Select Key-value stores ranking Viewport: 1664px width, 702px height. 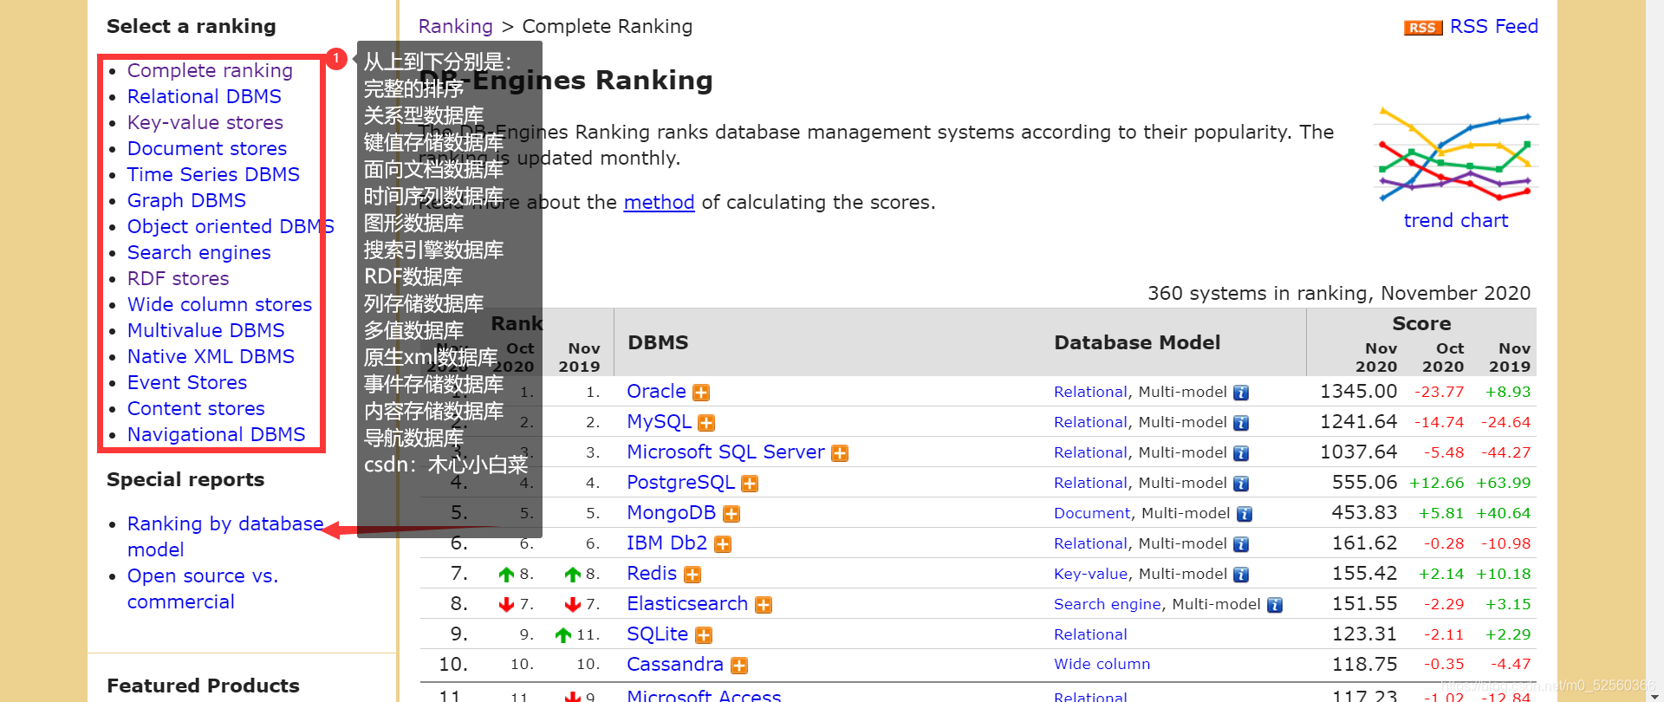(x=205, y=122)
